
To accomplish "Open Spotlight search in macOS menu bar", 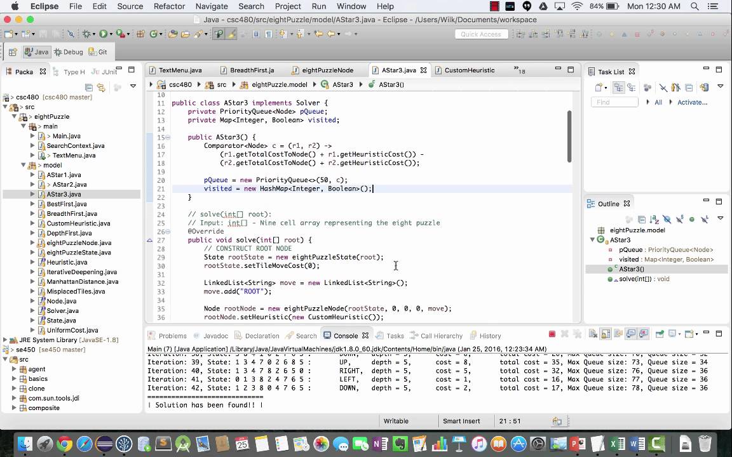I will (695, 6).
